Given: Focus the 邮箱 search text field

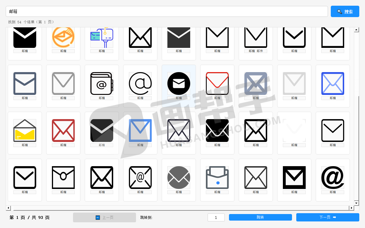Looking at the screenshot, I should [x=167, y=12].
